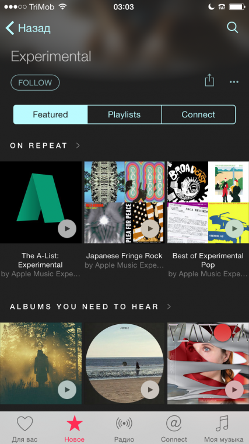Expand ALBUMS YOU NEED TO HEAR chevron
This screenshot has width=249, height=444.
(x=169, y=306)
